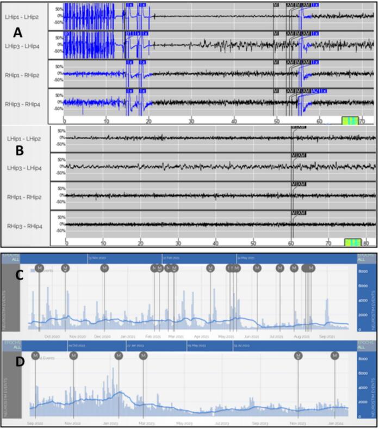
Task: Click the M marker near 49s on panel A RHip1 - RHip2
Action: 276,63
